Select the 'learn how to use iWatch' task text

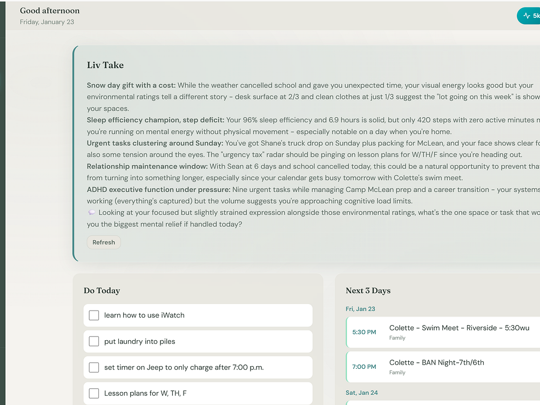144,315
